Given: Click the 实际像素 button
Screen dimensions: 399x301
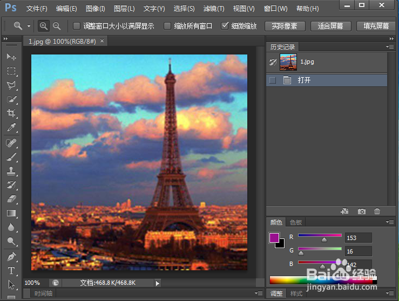Looking at the screenshot, I should 285,26.
